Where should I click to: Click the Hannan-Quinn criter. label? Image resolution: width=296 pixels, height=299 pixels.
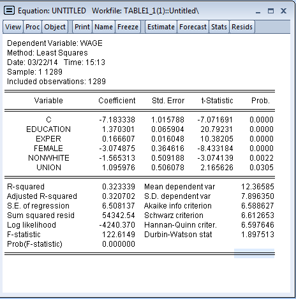click(x=181, y=225)
